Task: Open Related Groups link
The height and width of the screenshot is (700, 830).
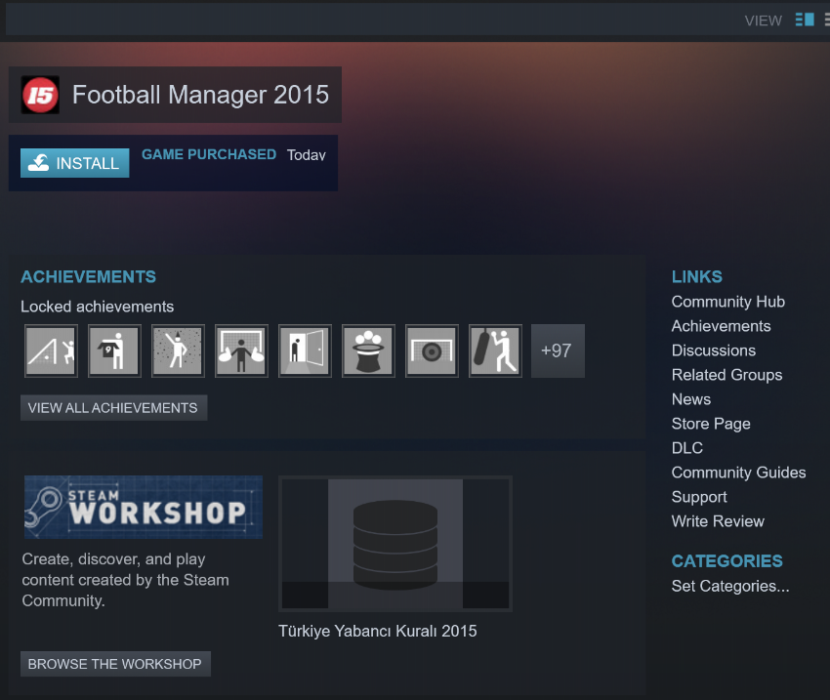Action: click(726, 375)
